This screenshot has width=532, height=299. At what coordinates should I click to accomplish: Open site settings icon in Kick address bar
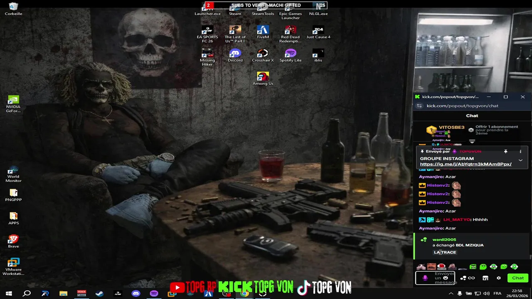pos(419,106)
